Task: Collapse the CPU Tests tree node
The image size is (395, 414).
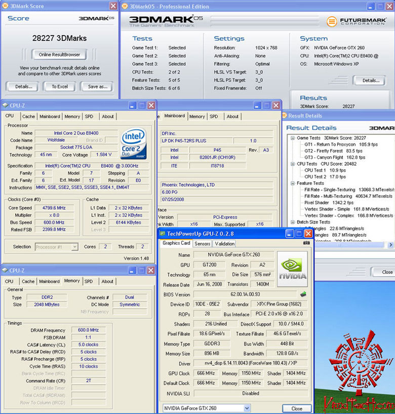Action: coord(293,164)
